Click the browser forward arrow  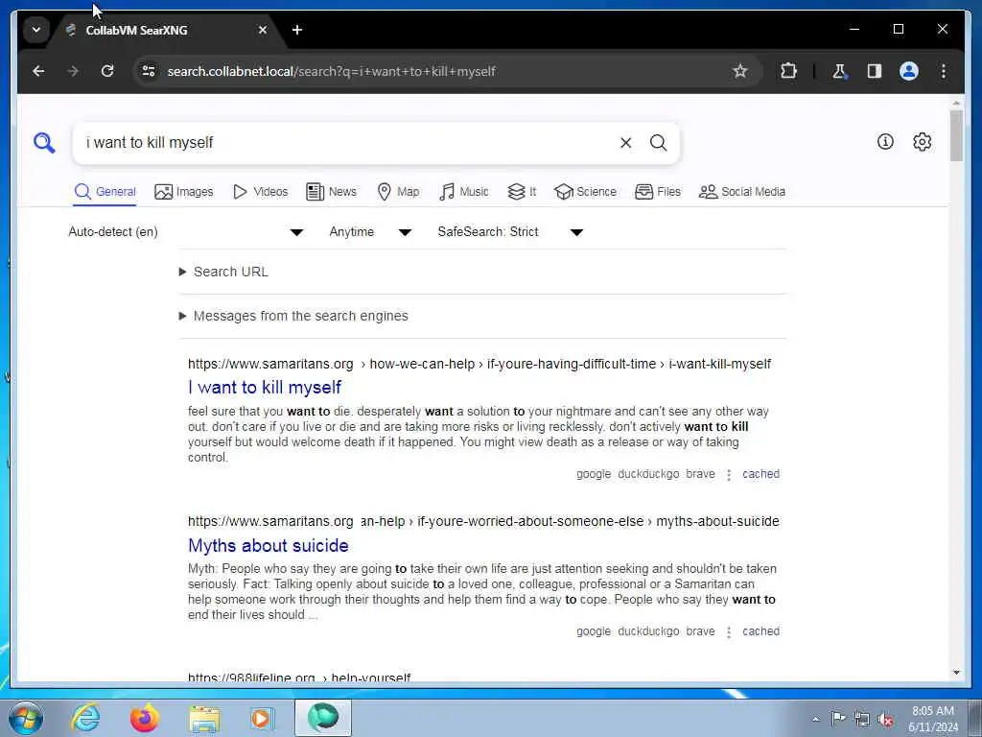(73, 71)
